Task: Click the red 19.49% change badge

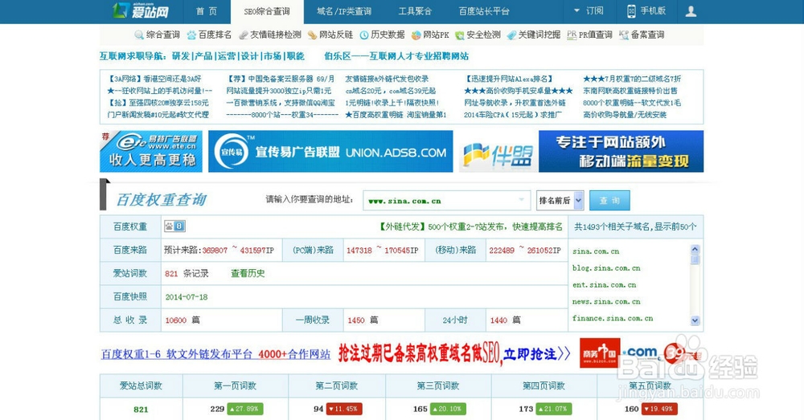Action: [659, 409]
